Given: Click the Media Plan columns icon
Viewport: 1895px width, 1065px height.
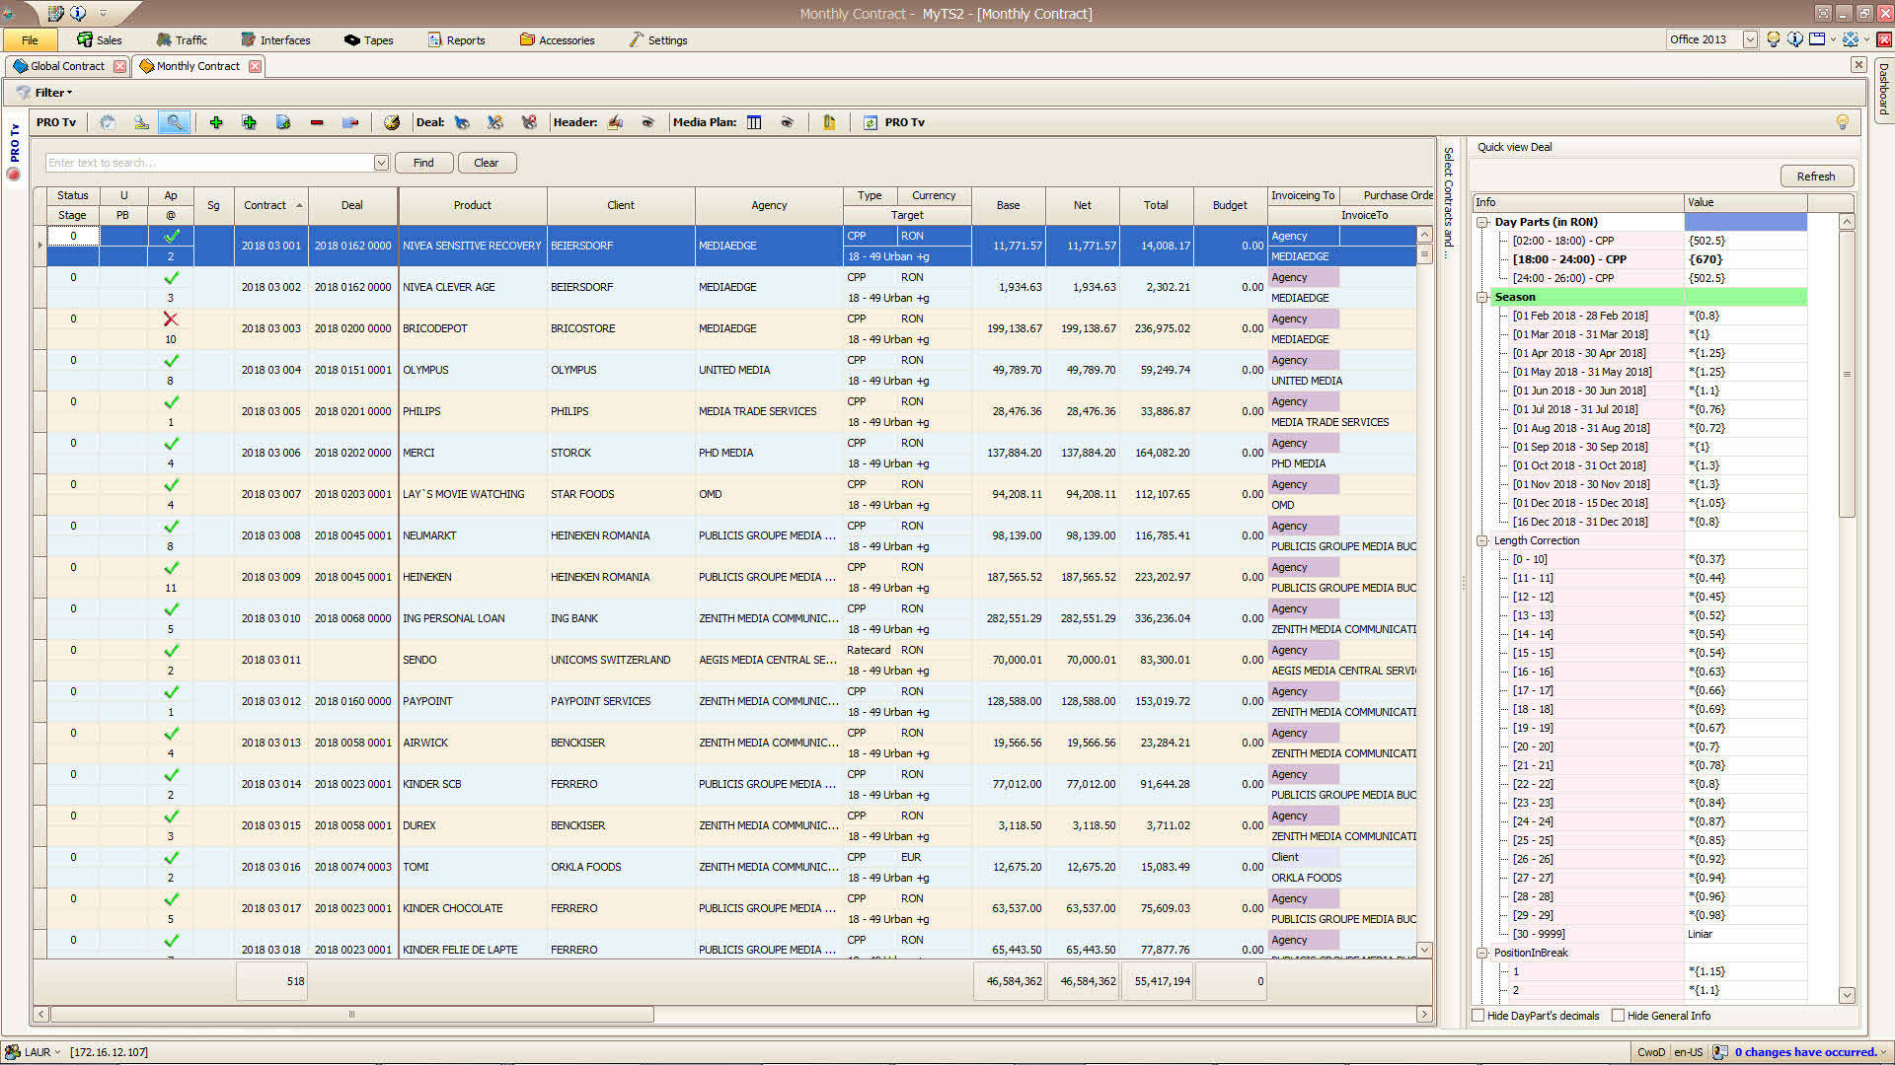Looking at the screenshot, I should 754,122.
